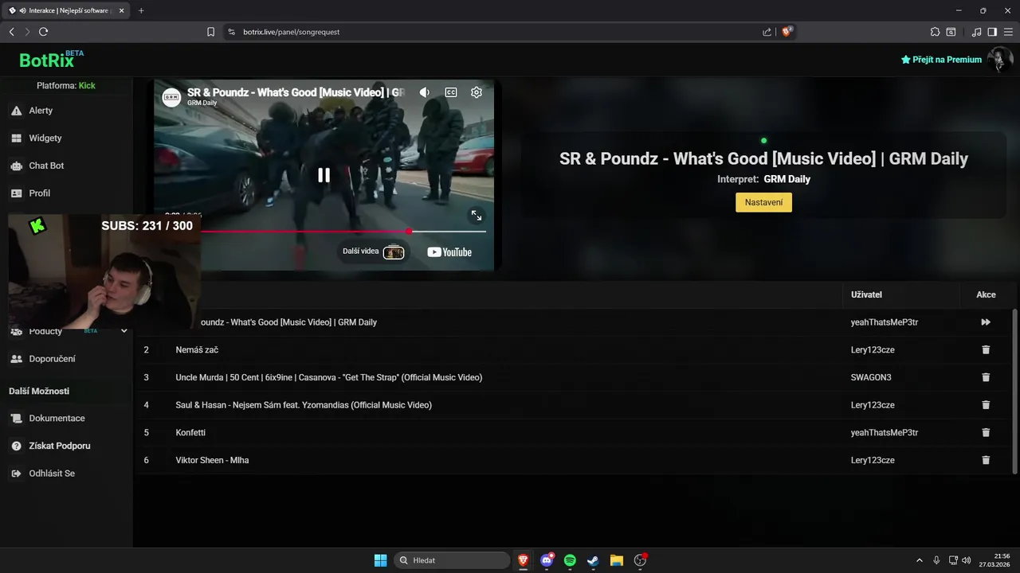Show hidden system tray icons

919,560
